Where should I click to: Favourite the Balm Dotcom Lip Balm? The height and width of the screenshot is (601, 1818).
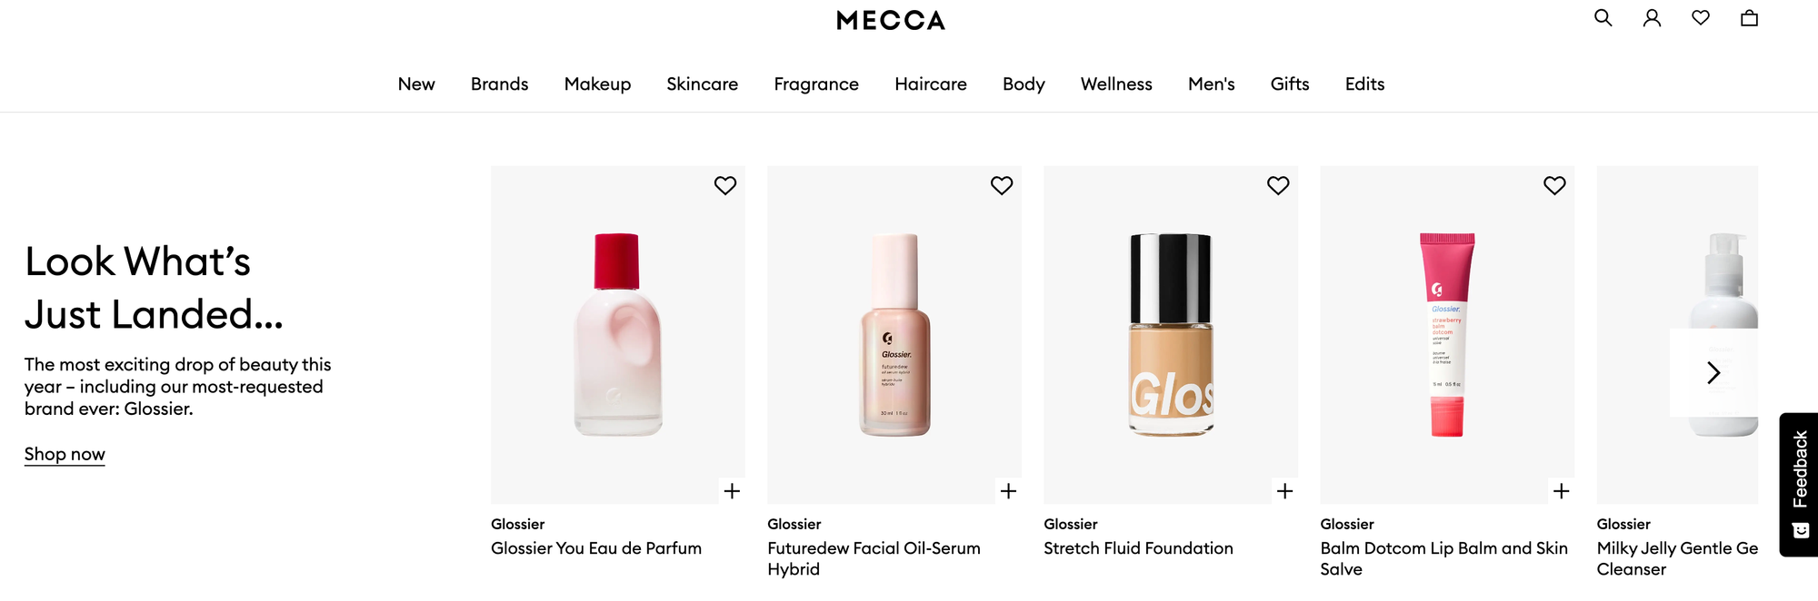[x=1554, y=184]
